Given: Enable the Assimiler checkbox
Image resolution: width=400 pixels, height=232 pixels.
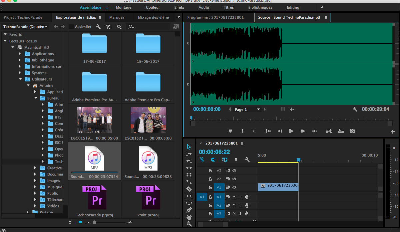Looking at the screenshot, I should tap(71, 27).
